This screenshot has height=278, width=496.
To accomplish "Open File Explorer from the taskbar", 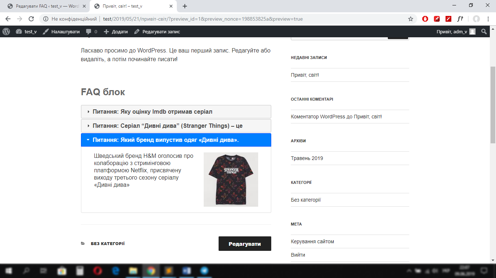I will pyautogui.click(x=133, y=271).
